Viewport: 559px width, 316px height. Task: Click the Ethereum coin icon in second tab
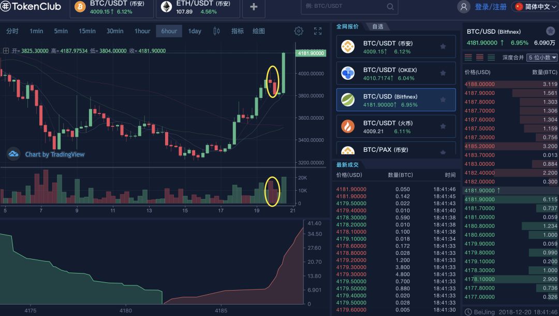[x=166, y=6]
